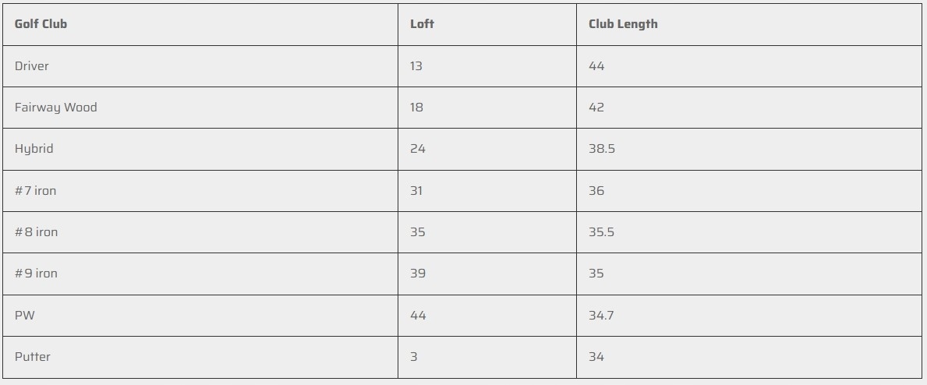Screen dimensions: 927x385
Task: Select the Fairway Wood cell
Action: (x=56, y=108)
